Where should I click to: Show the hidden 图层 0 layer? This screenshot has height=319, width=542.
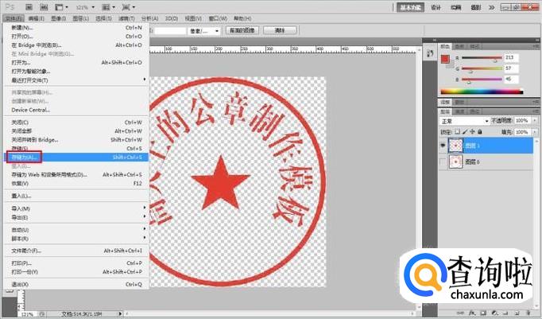(x=443, y=163)
